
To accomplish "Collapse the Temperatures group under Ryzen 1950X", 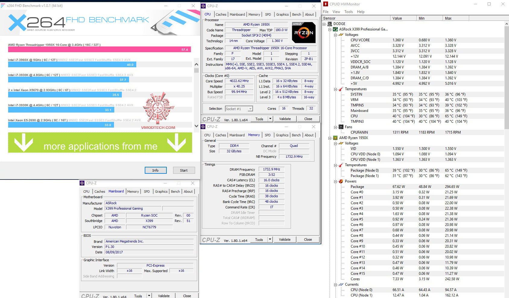I will [x=336, y=165].
